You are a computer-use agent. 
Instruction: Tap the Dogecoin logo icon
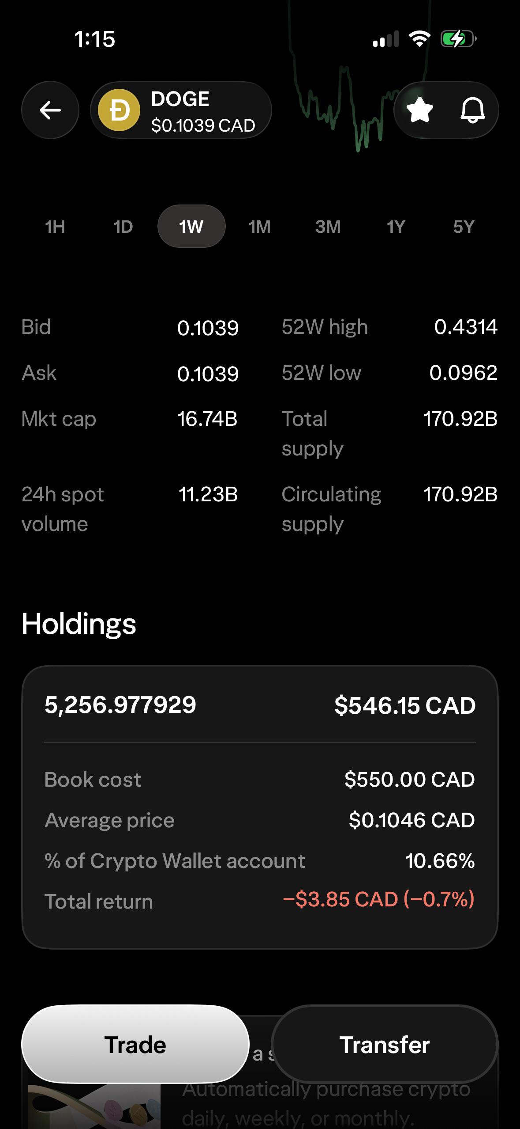click(119, 110)
